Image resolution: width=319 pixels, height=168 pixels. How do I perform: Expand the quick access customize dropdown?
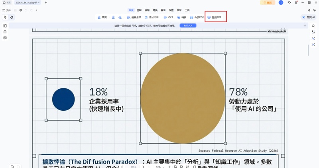37,10
